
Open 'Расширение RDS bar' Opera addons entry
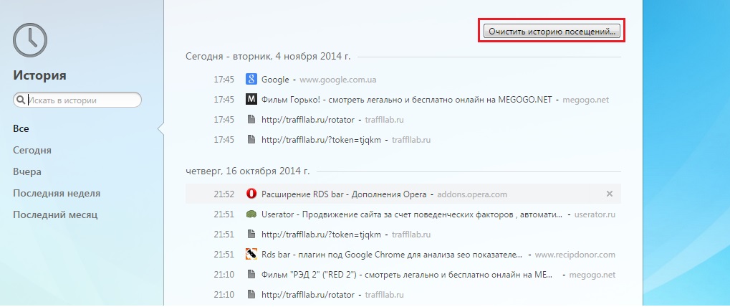[344, 194]
